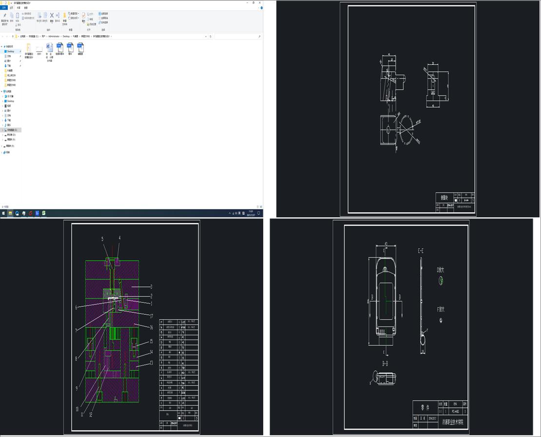Click the Windows Start button on the taskbar
Image resolution: width=541 pixels, height=437 pixels.
pyautogui.click(x=3, y=213)
